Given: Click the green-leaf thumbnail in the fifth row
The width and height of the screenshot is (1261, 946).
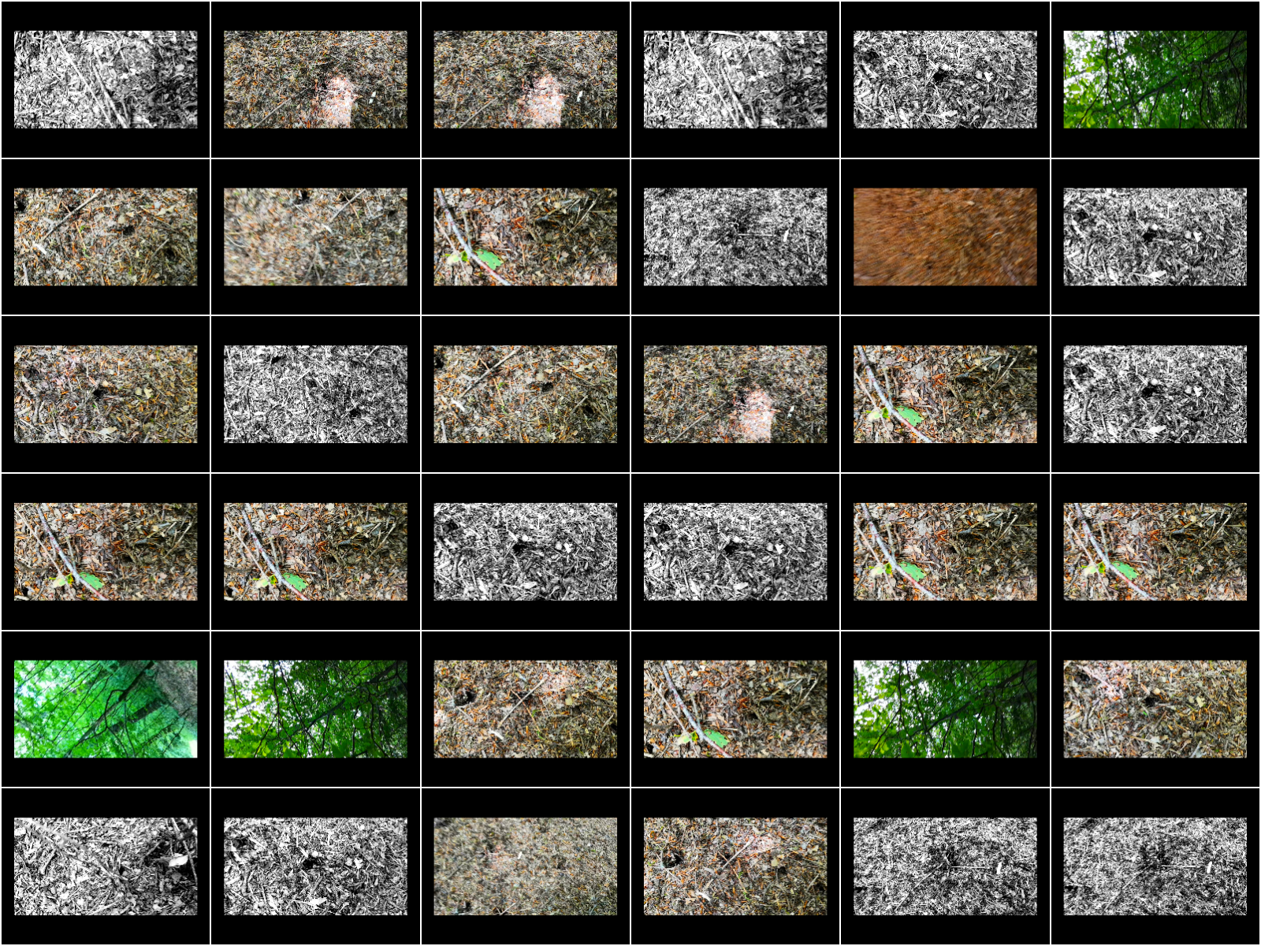Looking at the screenshot, I should 735,709.
